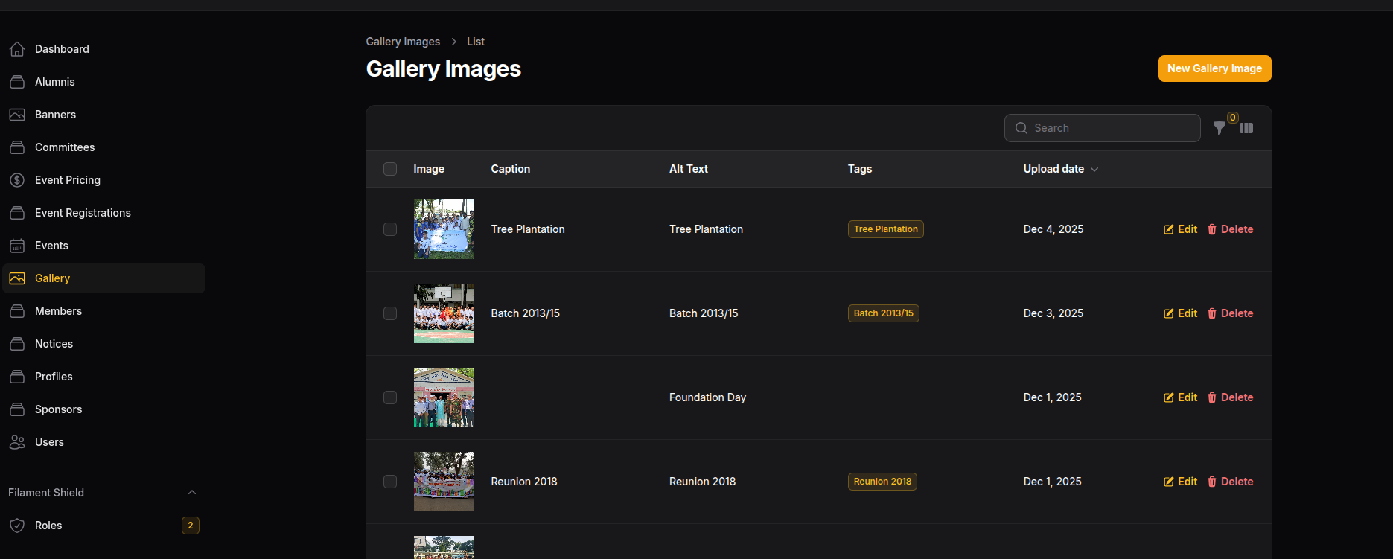Click the magnifier icon in Search box

click(1021, 128)
